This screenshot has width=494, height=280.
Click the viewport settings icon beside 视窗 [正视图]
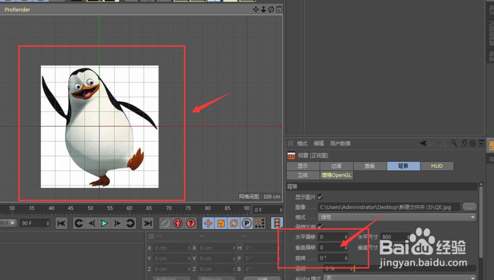291,155
